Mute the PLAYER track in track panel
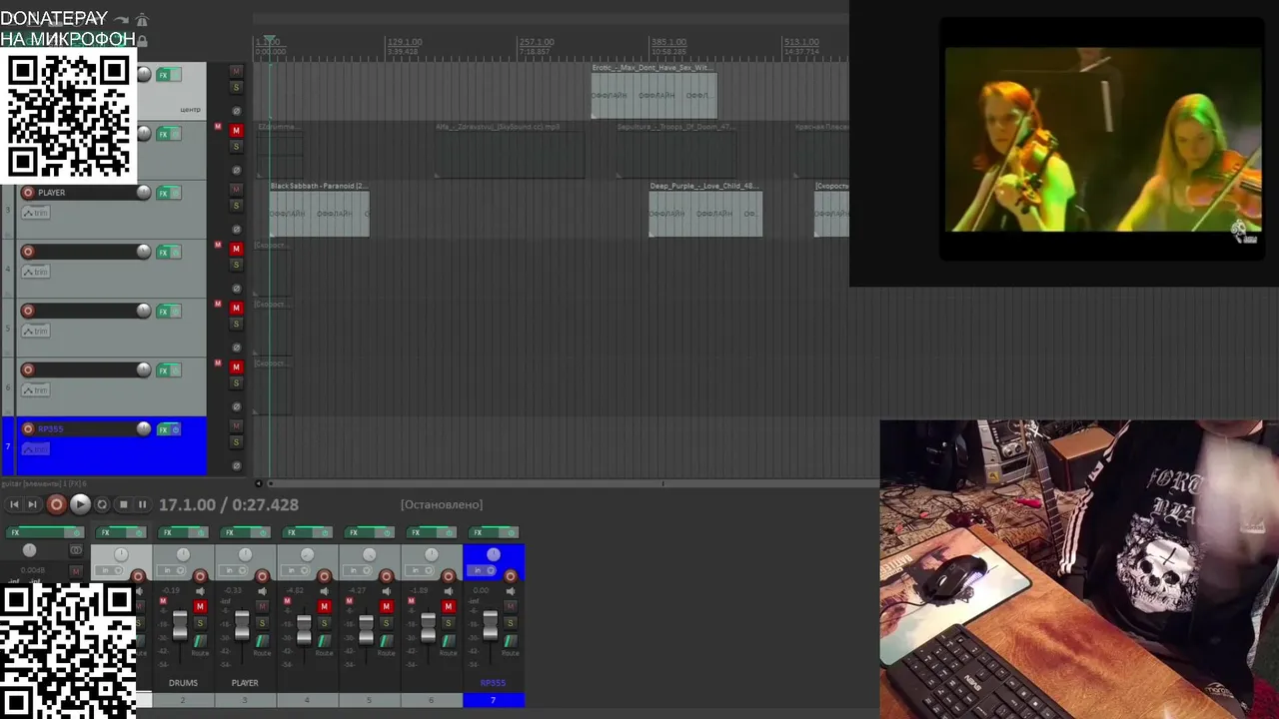 click(x=237, y=190)
